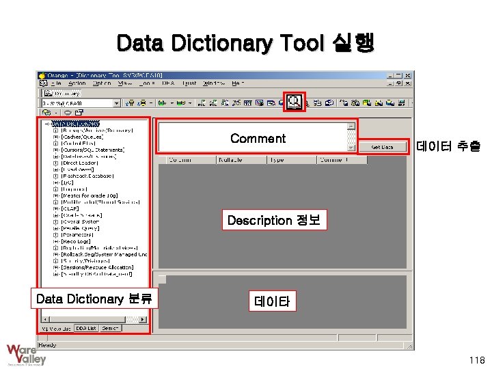
Task: Select [Control Files] tree item
Action: pyautogui.click(x=79, y=143)
